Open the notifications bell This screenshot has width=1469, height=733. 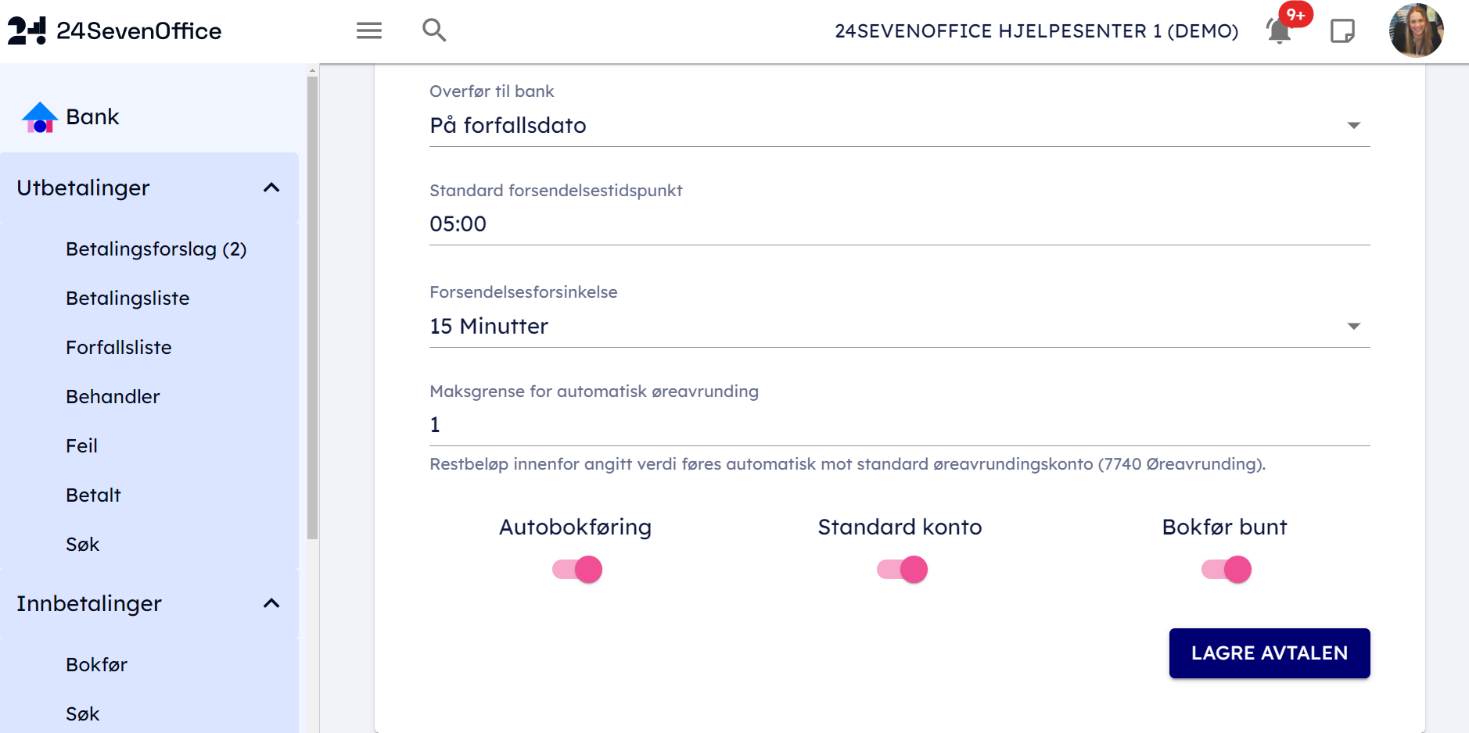pos(1278,32)
